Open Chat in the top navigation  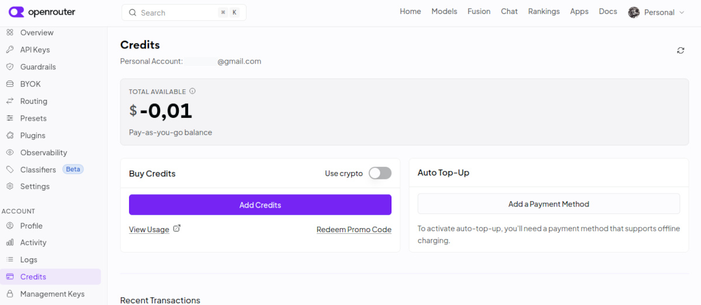click(x=509, y=12)
